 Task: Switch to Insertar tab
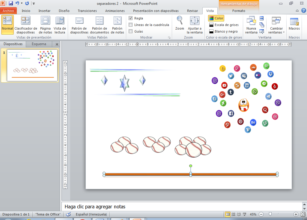[44, 11]
